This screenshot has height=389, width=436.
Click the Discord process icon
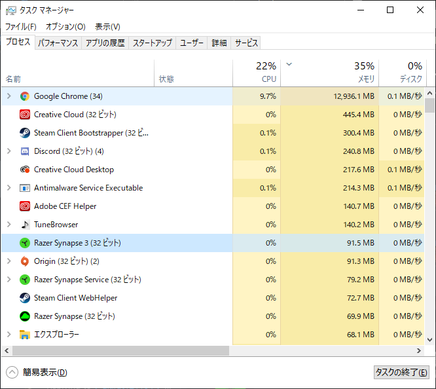click(x=25, y=151)
